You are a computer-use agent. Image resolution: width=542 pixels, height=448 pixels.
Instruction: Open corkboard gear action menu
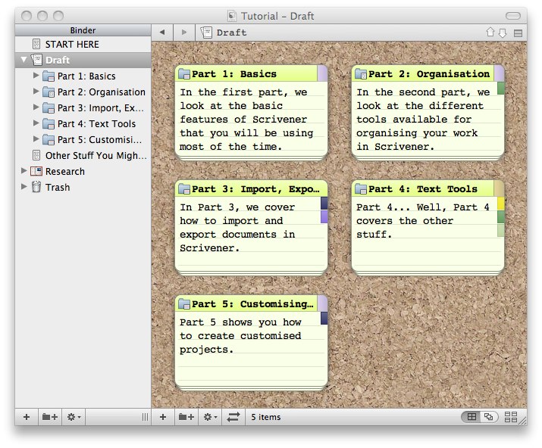pos(210,417)
